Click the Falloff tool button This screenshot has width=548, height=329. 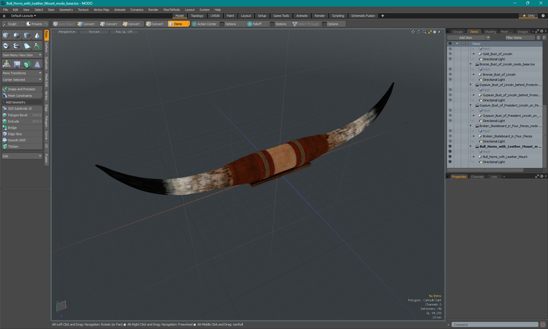[255, 24]
